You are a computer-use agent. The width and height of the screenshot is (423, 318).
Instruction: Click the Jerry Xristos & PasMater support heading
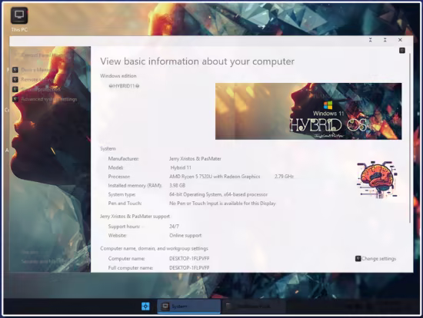click(x=135, y=217)
